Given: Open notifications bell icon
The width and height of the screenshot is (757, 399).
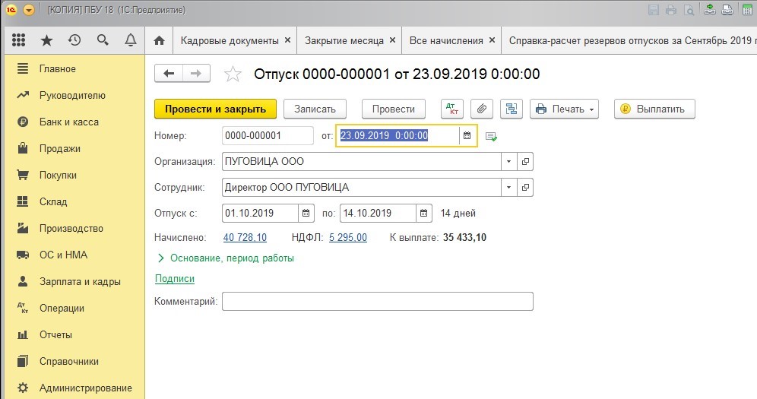Looking at the screenshot, I should coord(130,40).
